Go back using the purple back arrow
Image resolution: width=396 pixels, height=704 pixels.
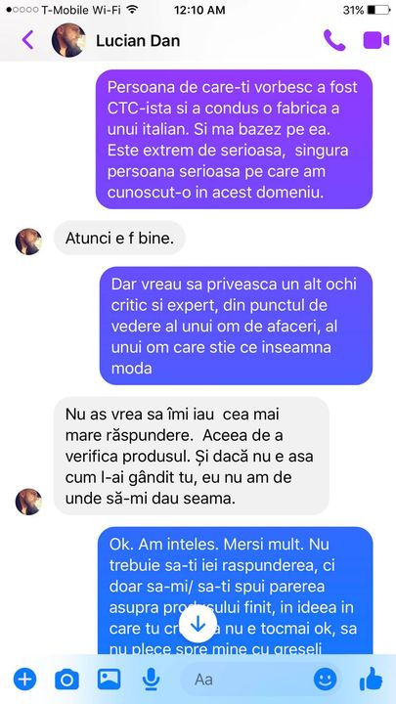(27, 40)
